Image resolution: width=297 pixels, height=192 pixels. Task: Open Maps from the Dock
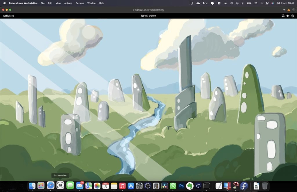tap(88, 186)
